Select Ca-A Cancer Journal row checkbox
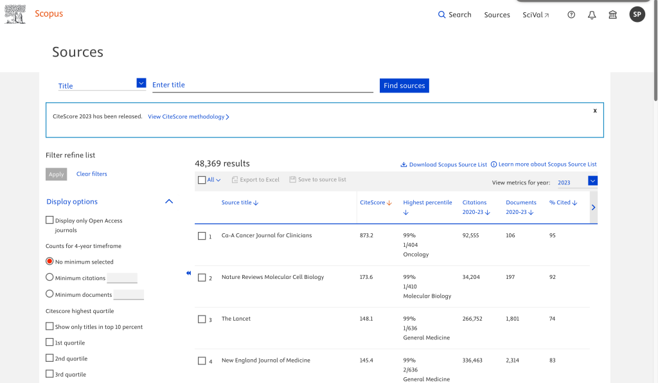Viewport: 658px width, 383px height. click(x=202, y=236)
